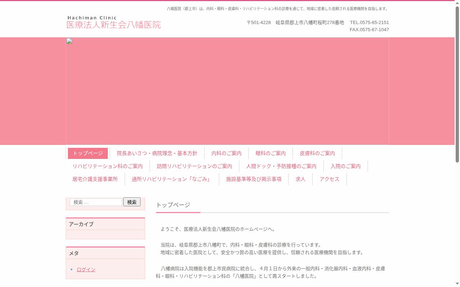Open the 求人 page

[300, 179]
